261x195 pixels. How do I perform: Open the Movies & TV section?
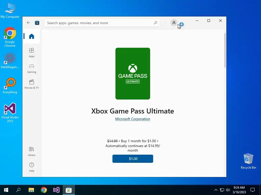point(32,84)
